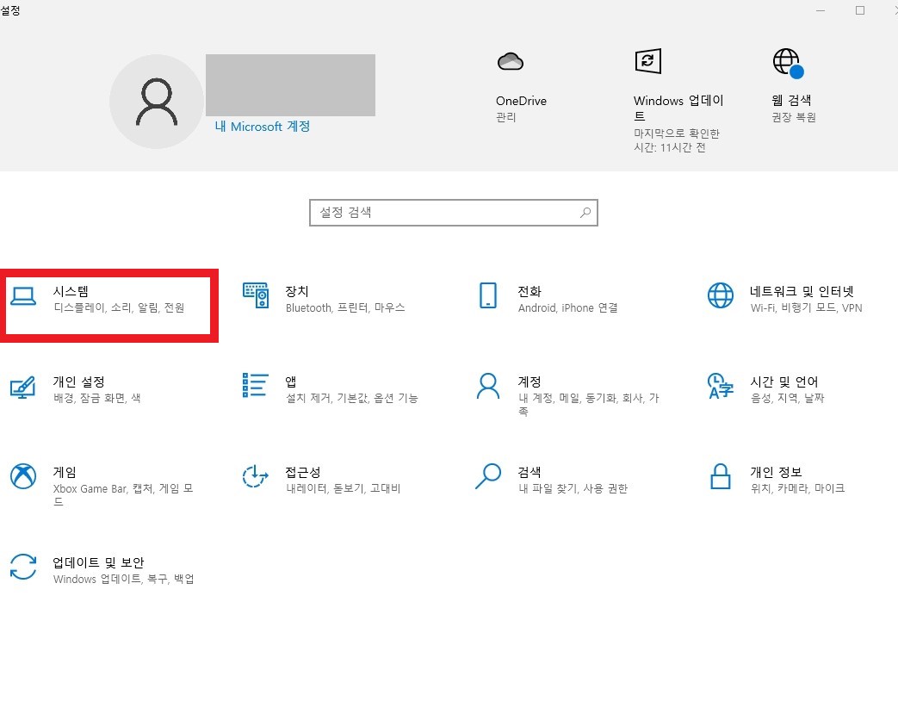The image size is (898, 726).
Task: Click the 마지막으로 확인한 시간 text
Action: coord(677,140)
